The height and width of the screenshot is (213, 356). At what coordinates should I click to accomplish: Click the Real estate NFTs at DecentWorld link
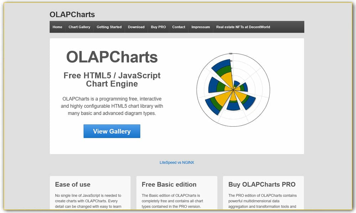pos(243,27)
